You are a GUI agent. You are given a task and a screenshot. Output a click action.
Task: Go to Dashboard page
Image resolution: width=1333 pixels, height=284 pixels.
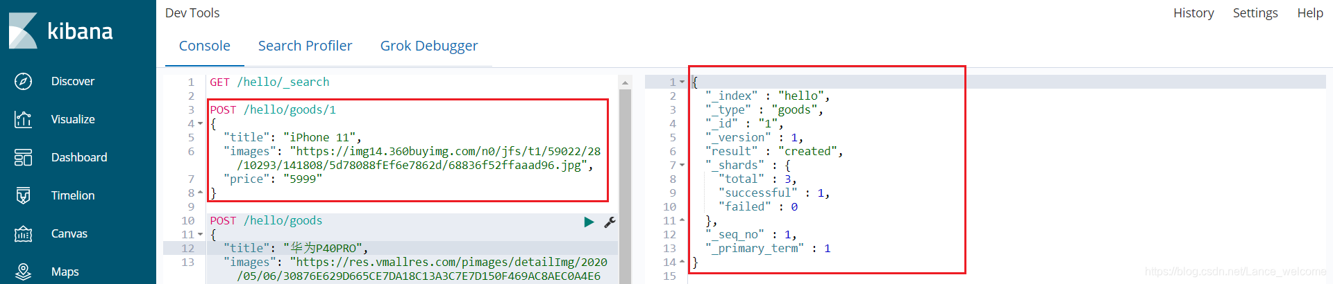(x=79, y=157)
